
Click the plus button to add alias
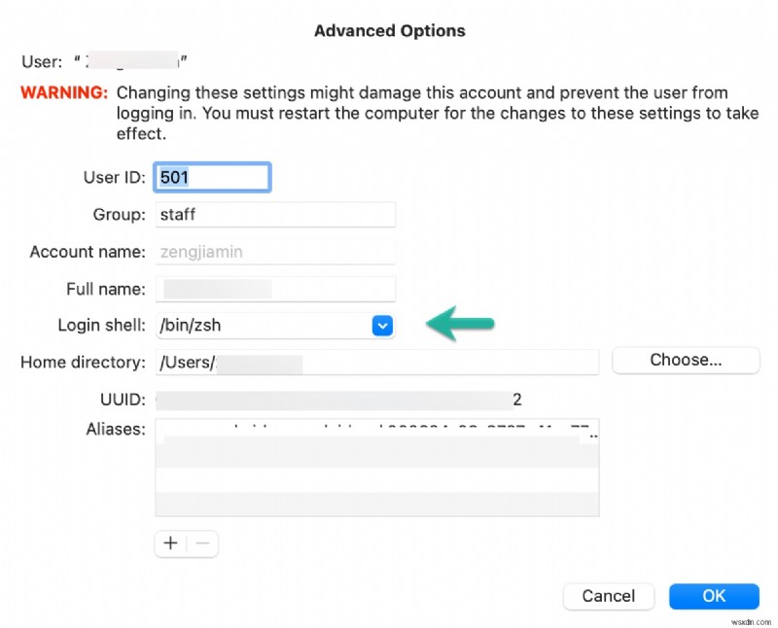point(170,543)
